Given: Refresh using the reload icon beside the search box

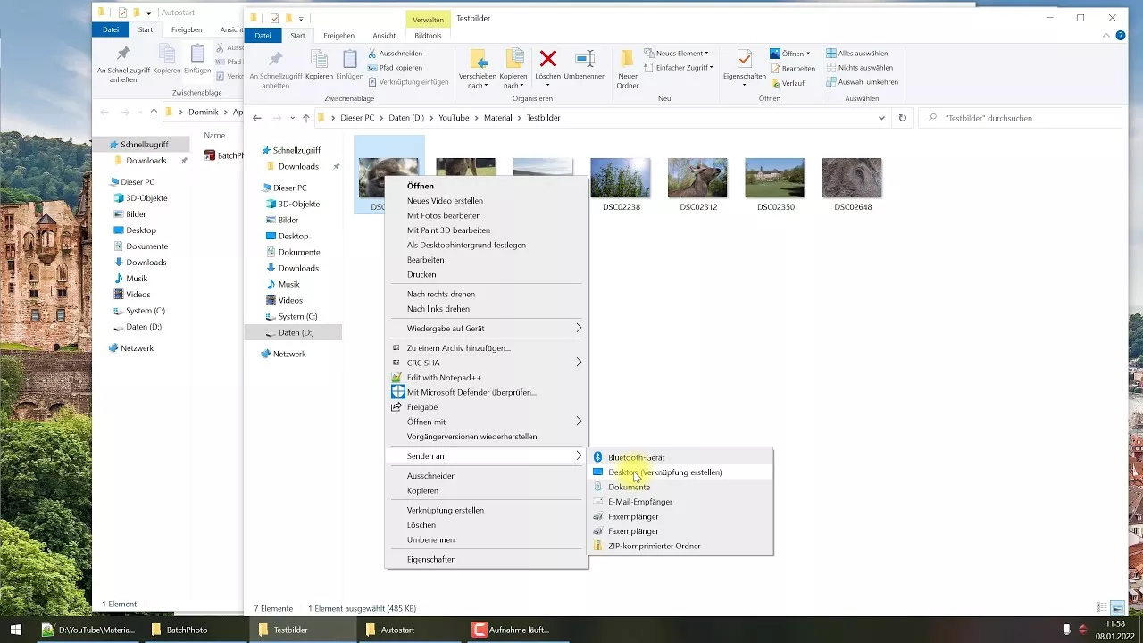Looking at the screenshot, I should 901,117.
